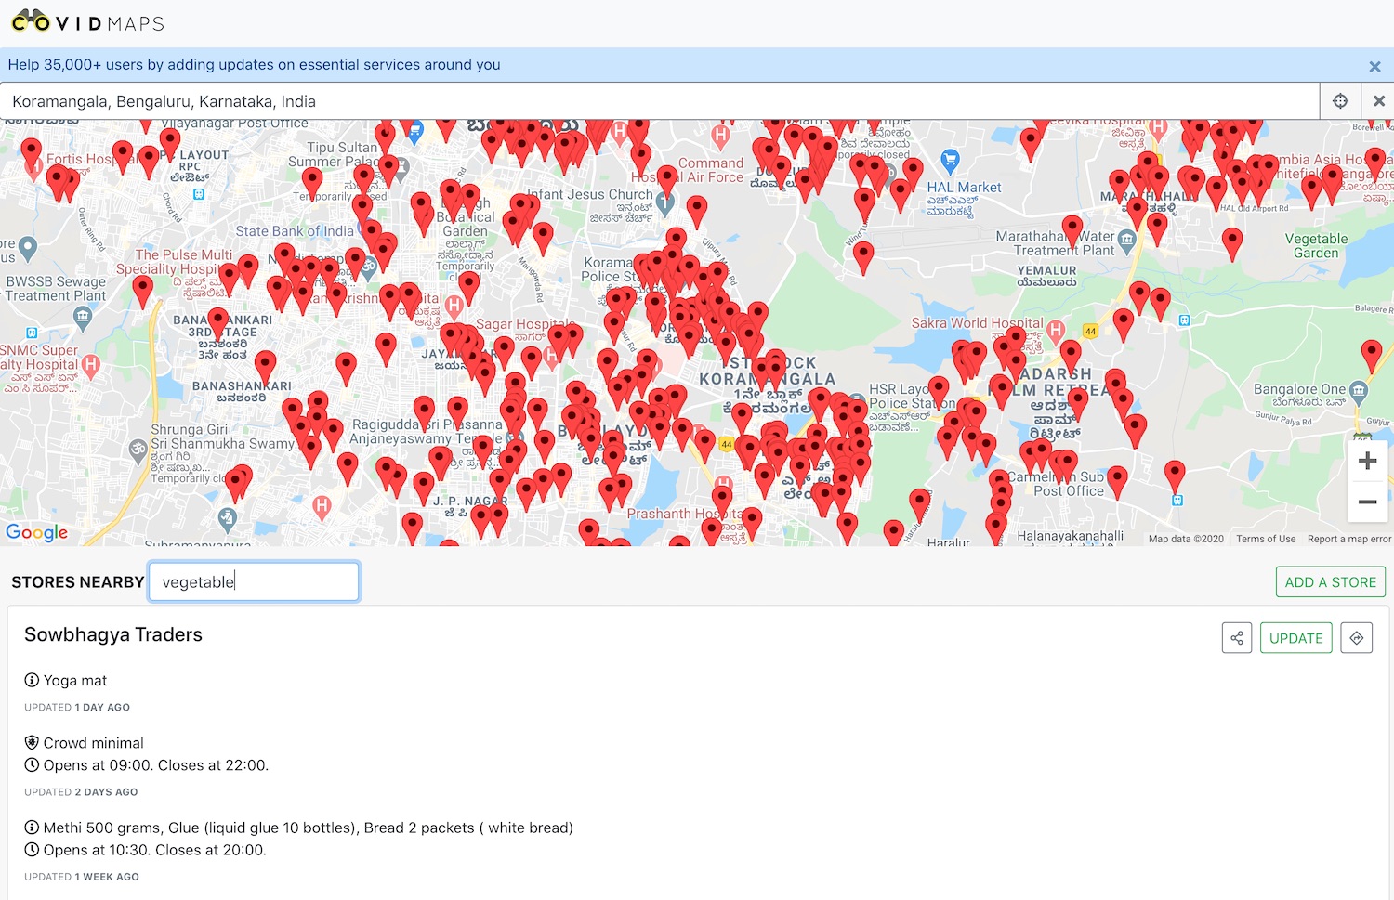The height and width of the screenshot is (900, 1394).
Task: Zoom out on the map
Action: click(1367, 502)
